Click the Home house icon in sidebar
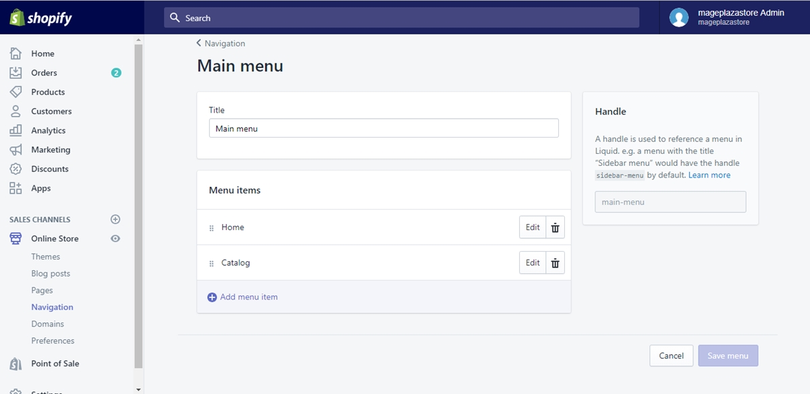The width and height of the screenshot is (810, 394). [16, 53]
